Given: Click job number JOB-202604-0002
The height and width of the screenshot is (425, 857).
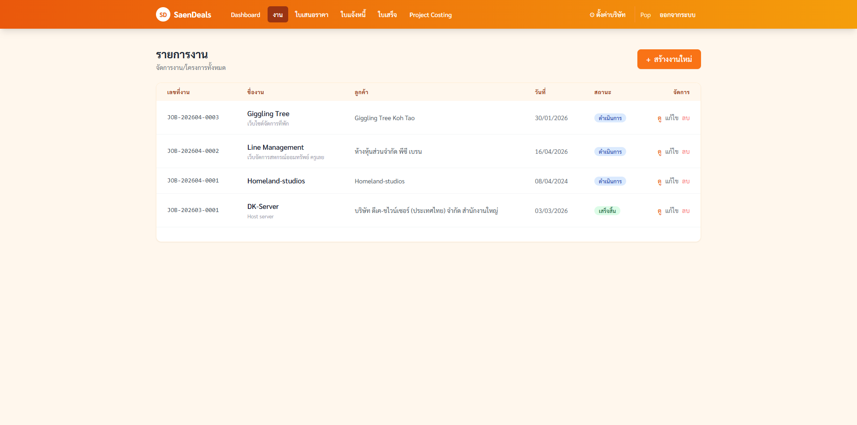Looking at the screenshot, I should (x=193, y=151).
